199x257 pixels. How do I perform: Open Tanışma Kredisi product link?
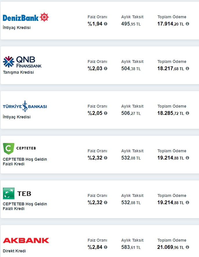pyautogui.click(x=18, y=72)
